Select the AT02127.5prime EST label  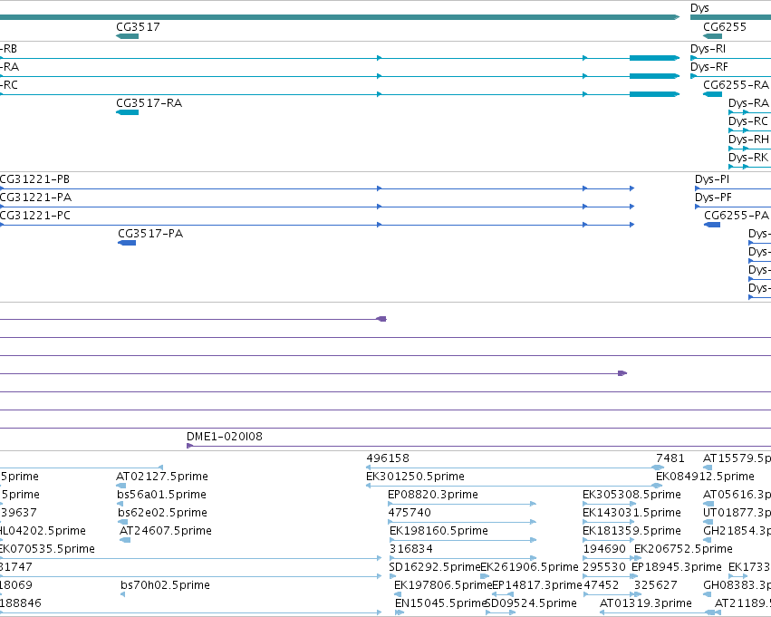point(162,477)
